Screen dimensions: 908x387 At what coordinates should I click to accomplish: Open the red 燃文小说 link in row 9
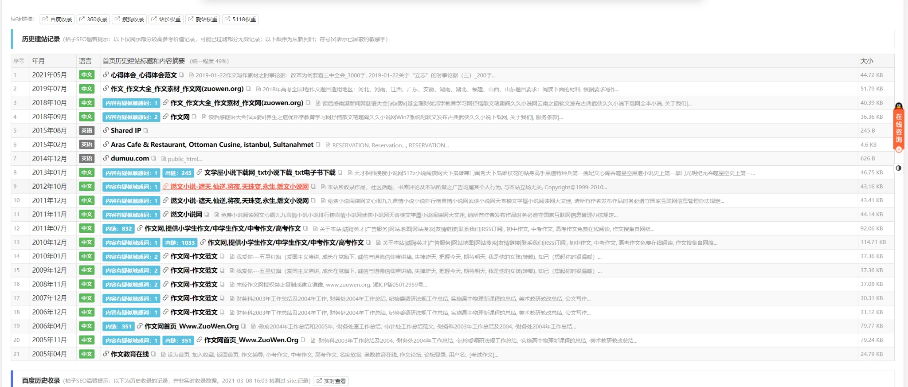coord(239,187)
